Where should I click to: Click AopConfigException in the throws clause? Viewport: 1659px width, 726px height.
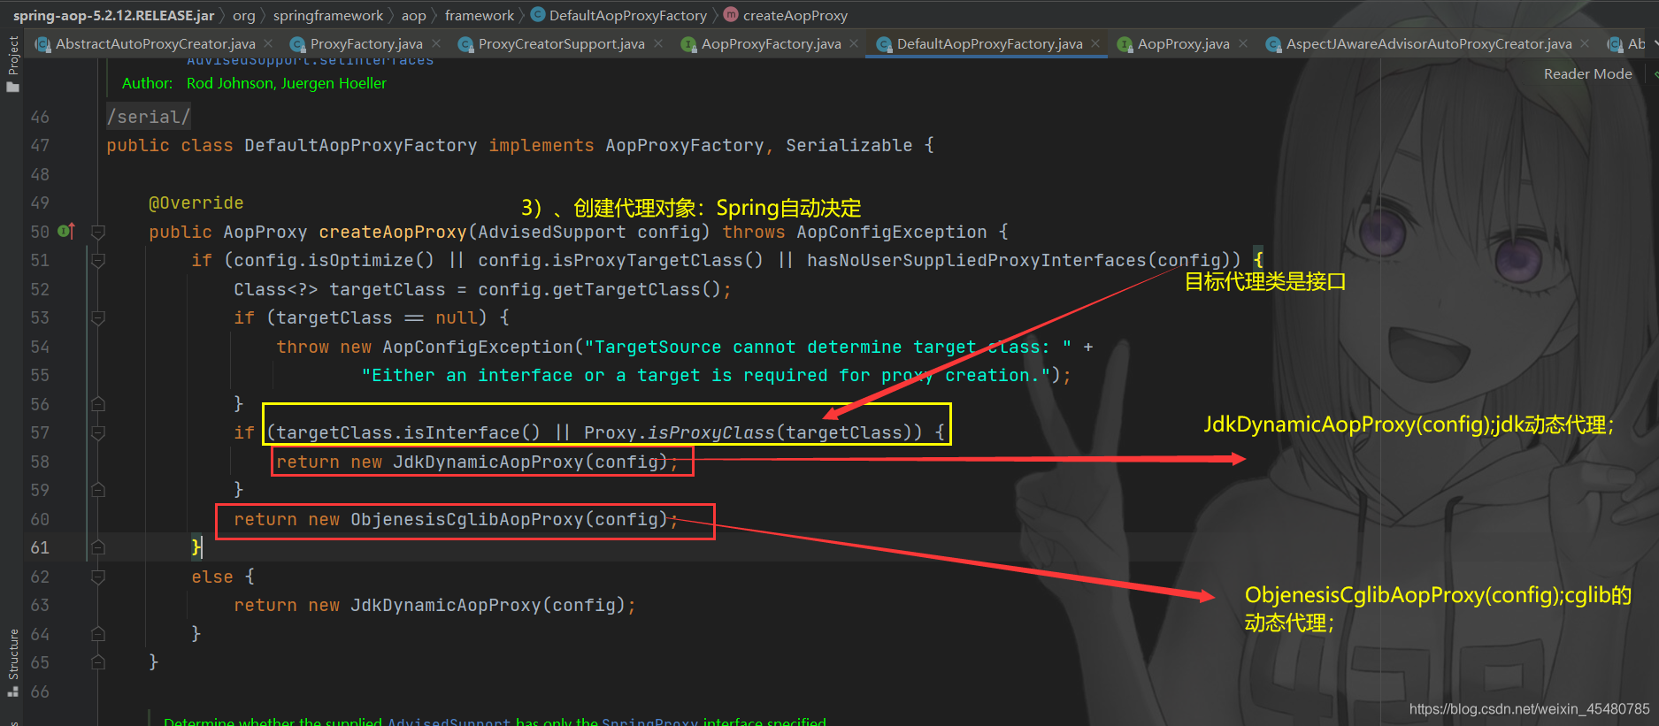892,232
